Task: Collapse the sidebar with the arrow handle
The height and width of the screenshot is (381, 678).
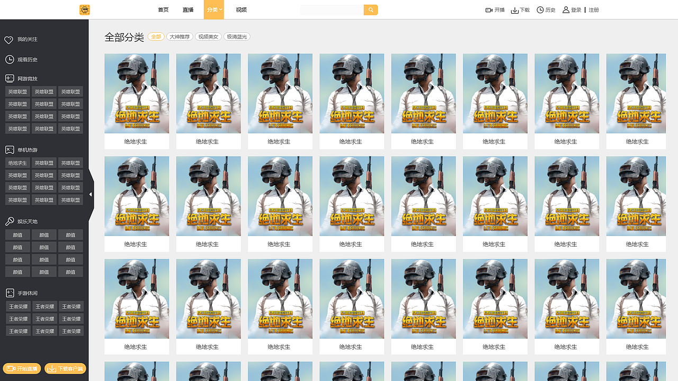Action: pos(91,194)
